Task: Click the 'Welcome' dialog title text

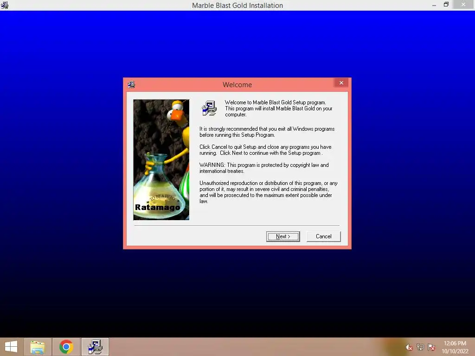Action: coord(237,85)
